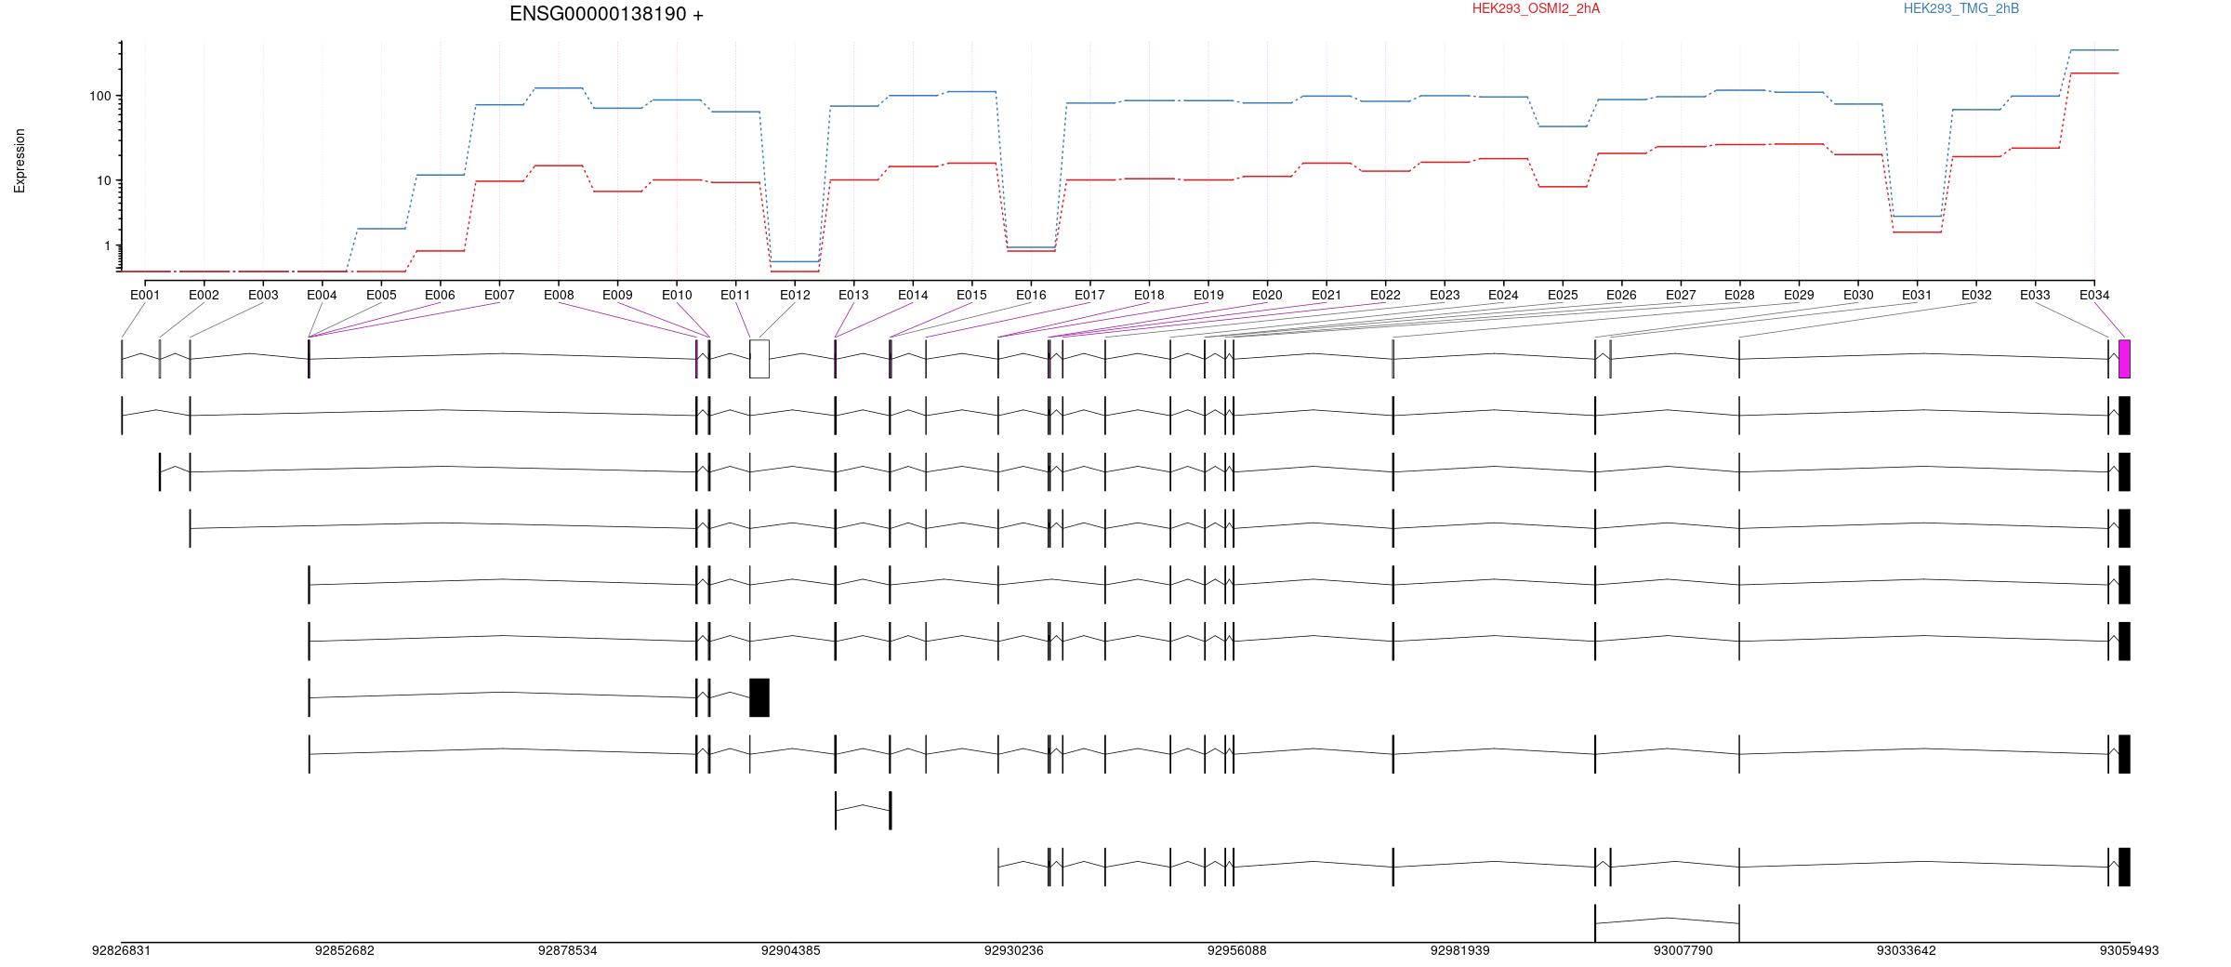Click genomic coordinate 92981939

1459,950
